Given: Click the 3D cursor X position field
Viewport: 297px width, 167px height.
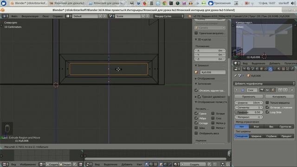Looking at the screenshot, I should pos(210,51).
